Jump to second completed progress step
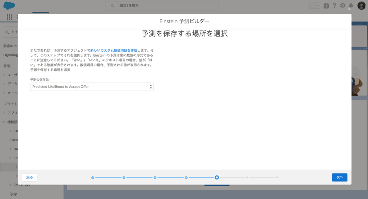 click(x=124, y=178)
